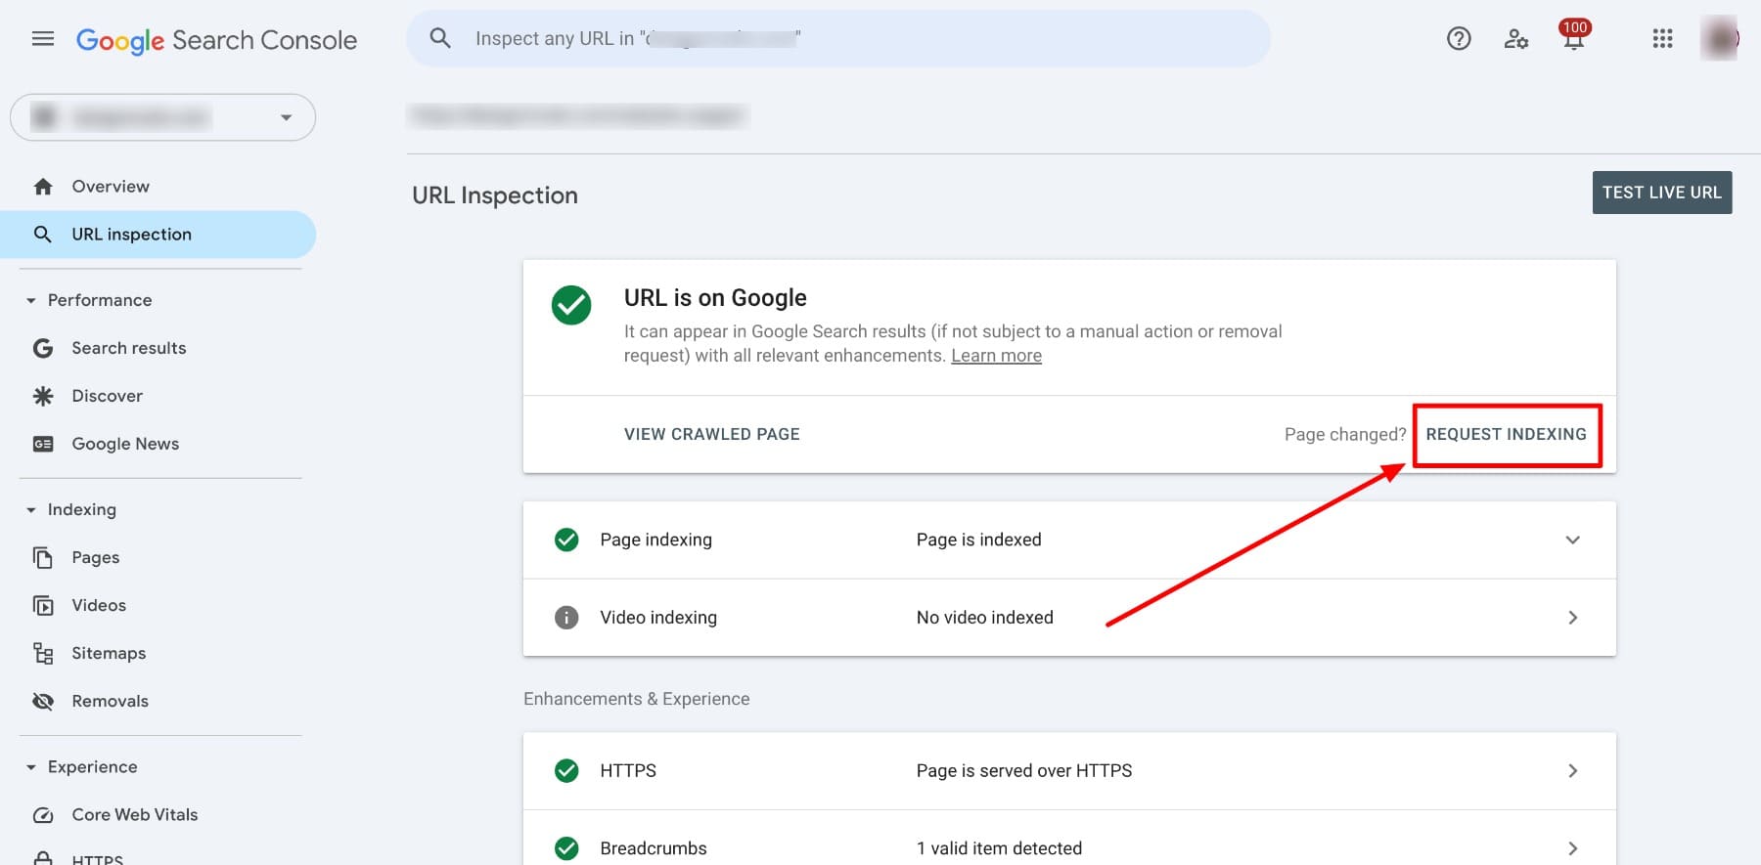
Task: Click the 'Enhancements & Experience' heading
Action: point(637,699)
